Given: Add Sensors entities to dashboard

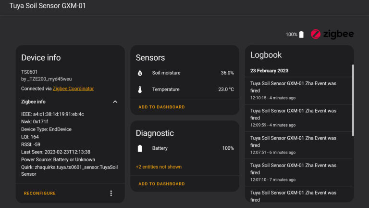Looking at the screenshot, I should point(161,107).
